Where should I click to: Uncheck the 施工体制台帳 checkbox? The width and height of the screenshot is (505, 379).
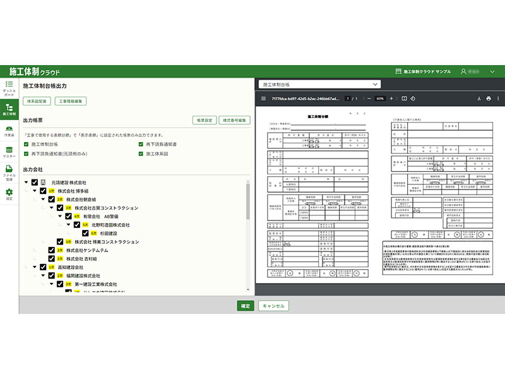coord(26,145)
